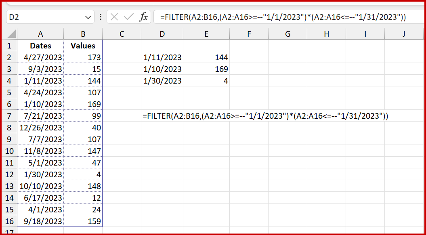Select row 5 header

coord(9,92)
